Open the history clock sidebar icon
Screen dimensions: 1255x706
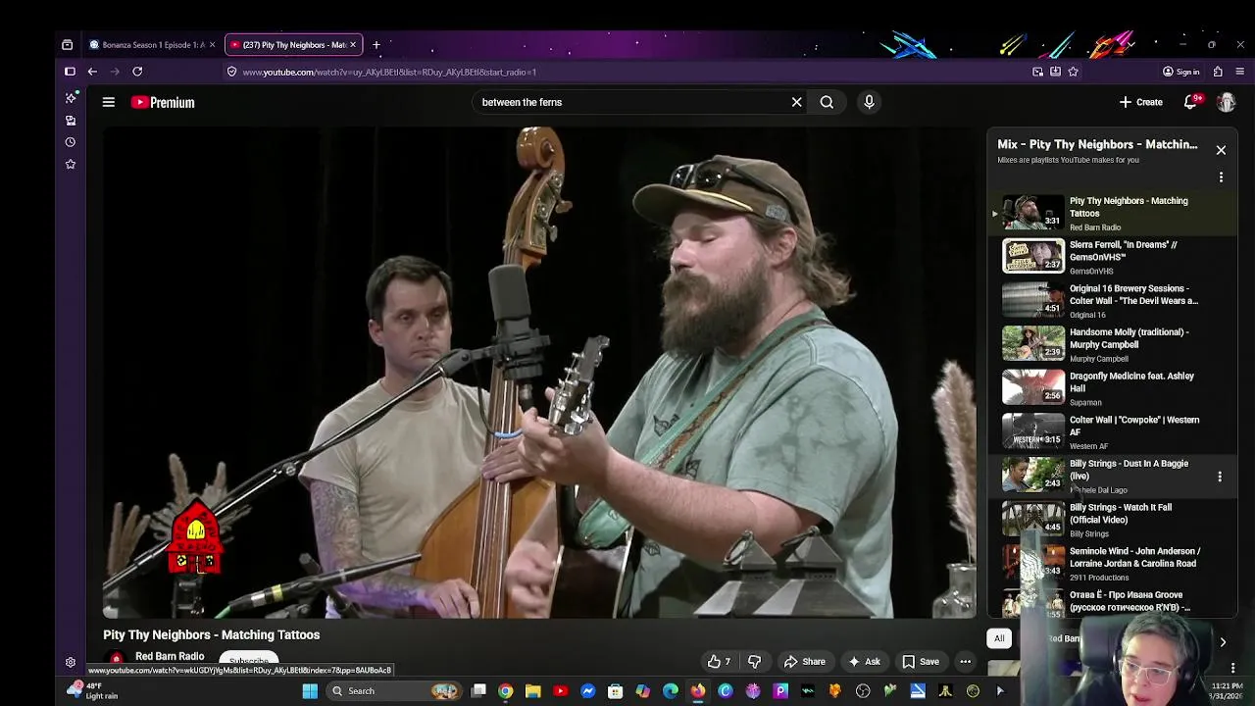pyautogui.click(x=71, y=142)
